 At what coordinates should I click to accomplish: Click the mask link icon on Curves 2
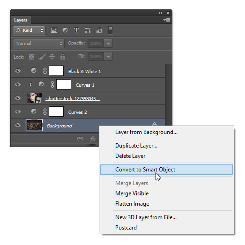pos(45,111)
